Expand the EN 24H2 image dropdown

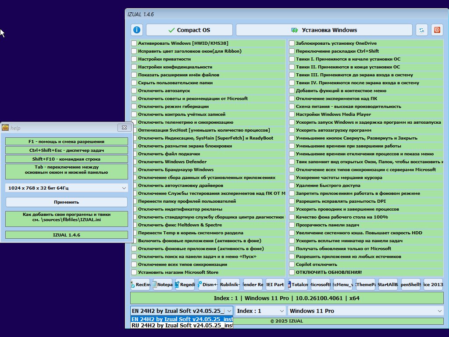[182, 311]
